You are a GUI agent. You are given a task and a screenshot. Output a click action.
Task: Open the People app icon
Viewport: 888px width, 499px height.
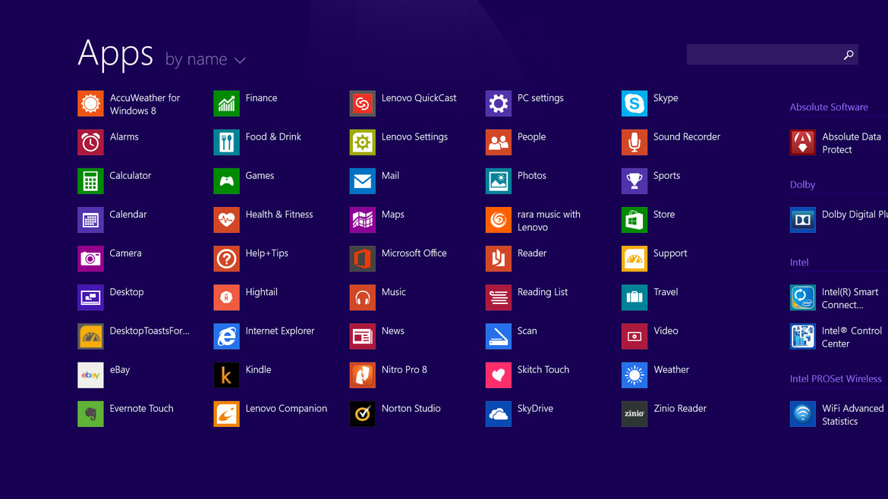pyautogui.click(x=499, y=143)
